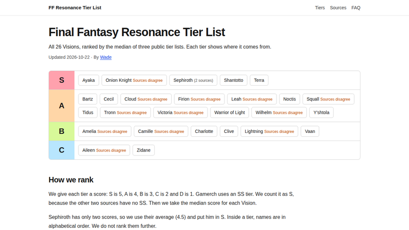Open the FF Resonance Tier List home link

click(75, 8)
